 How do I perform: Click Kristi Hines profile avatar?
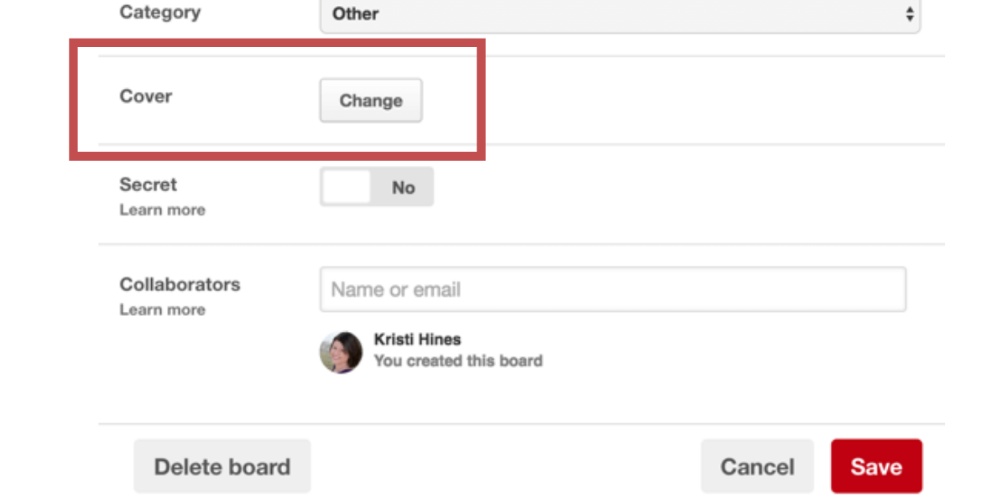pos(341,351)
